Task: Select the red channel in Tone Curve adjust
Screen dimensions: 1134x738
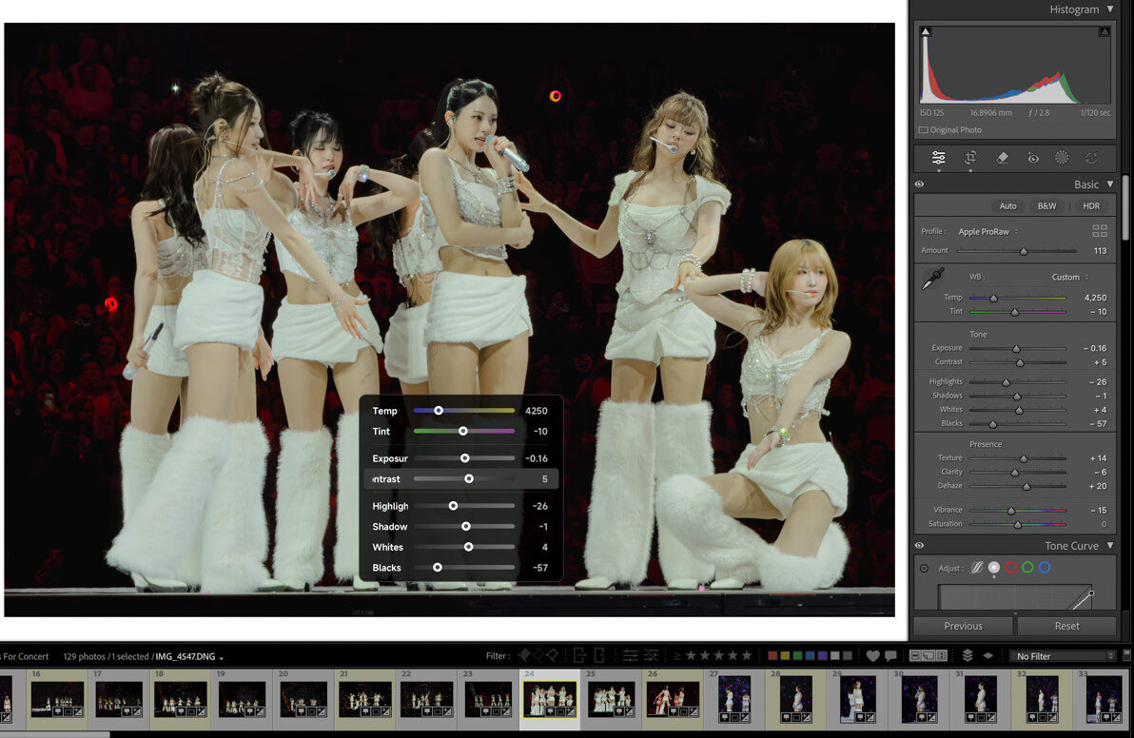Action: pyautogui.click(x=1010, y=568)
